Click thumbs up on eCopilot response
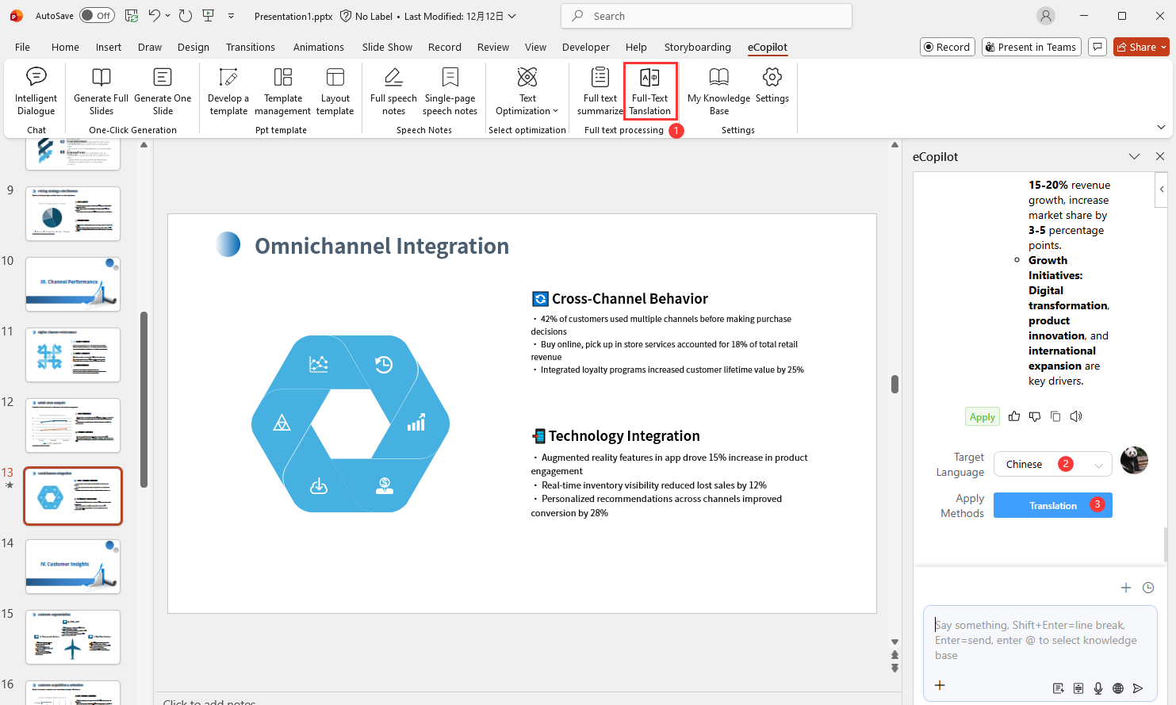1176x705 pixels. (x=1014, y=416)
